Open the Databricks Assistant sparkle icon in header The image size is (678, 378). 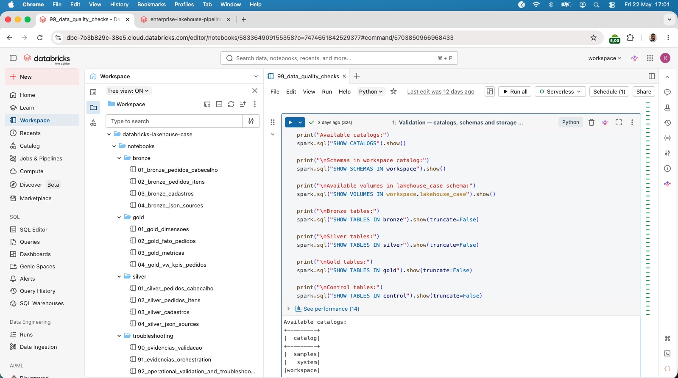(x=635, y=58)
